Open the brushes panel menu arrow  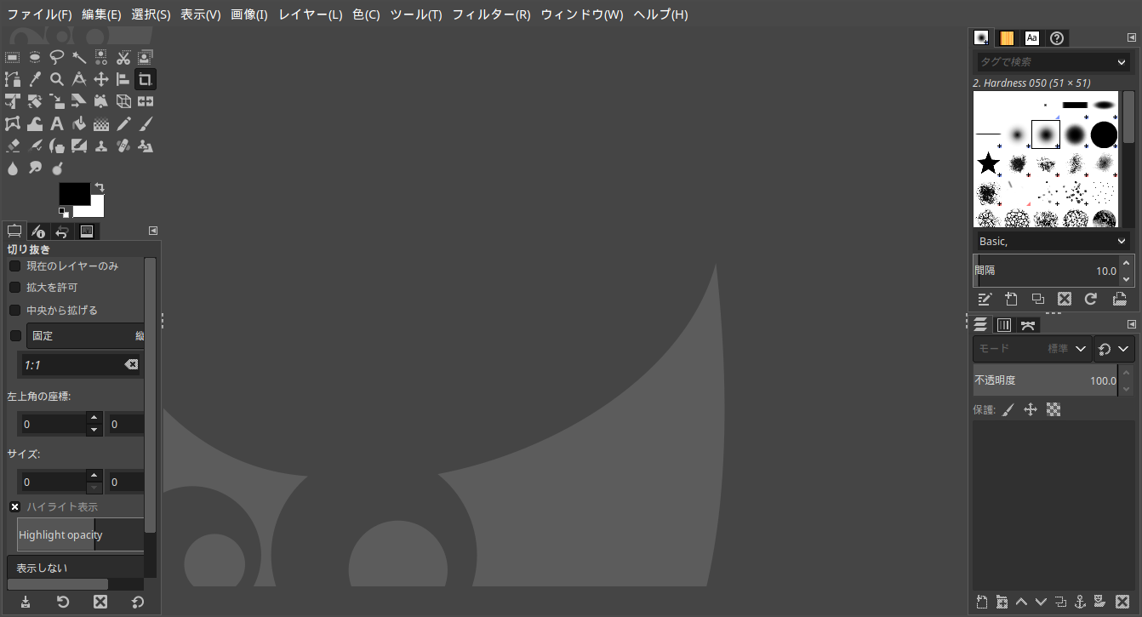1131,37
